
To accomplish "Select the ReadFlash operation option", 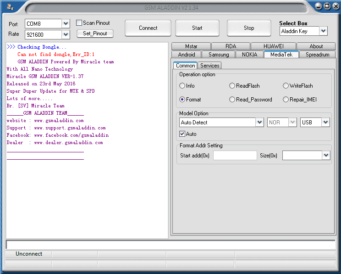I will tap(232, 86).
